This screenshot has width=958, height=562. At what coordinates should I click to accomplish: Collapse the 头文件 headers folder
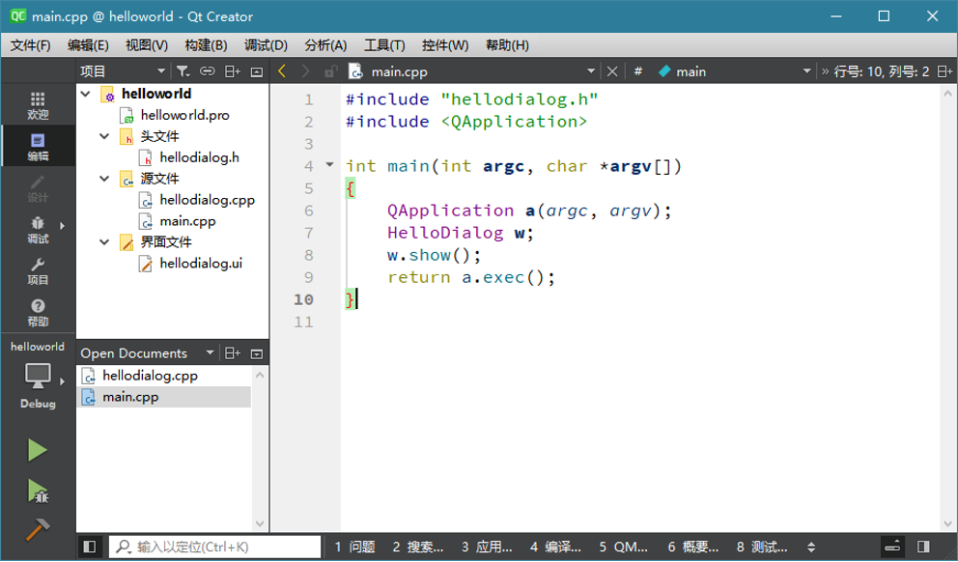(104, 135)
